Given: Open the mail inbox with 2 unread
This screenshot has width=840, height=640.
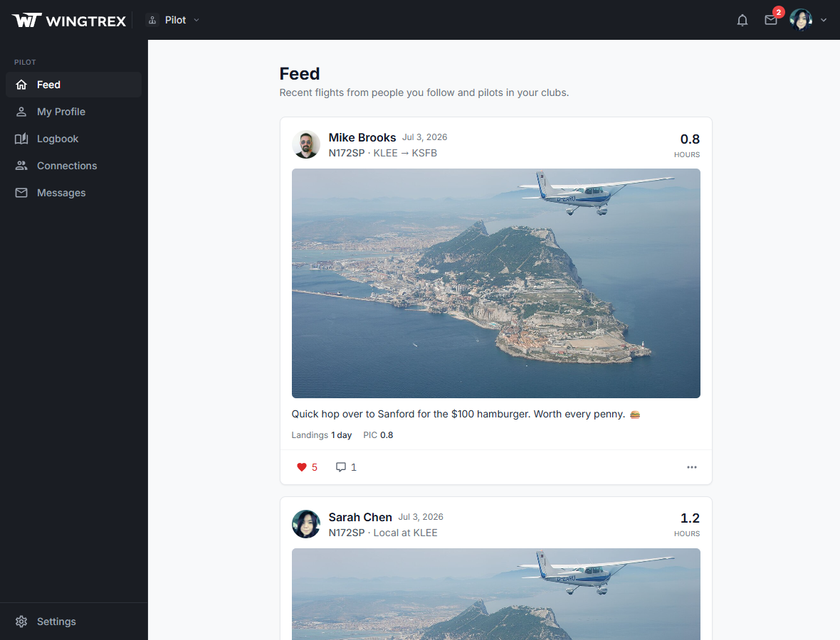Looking at the screenshot, I should coord(771,21).
